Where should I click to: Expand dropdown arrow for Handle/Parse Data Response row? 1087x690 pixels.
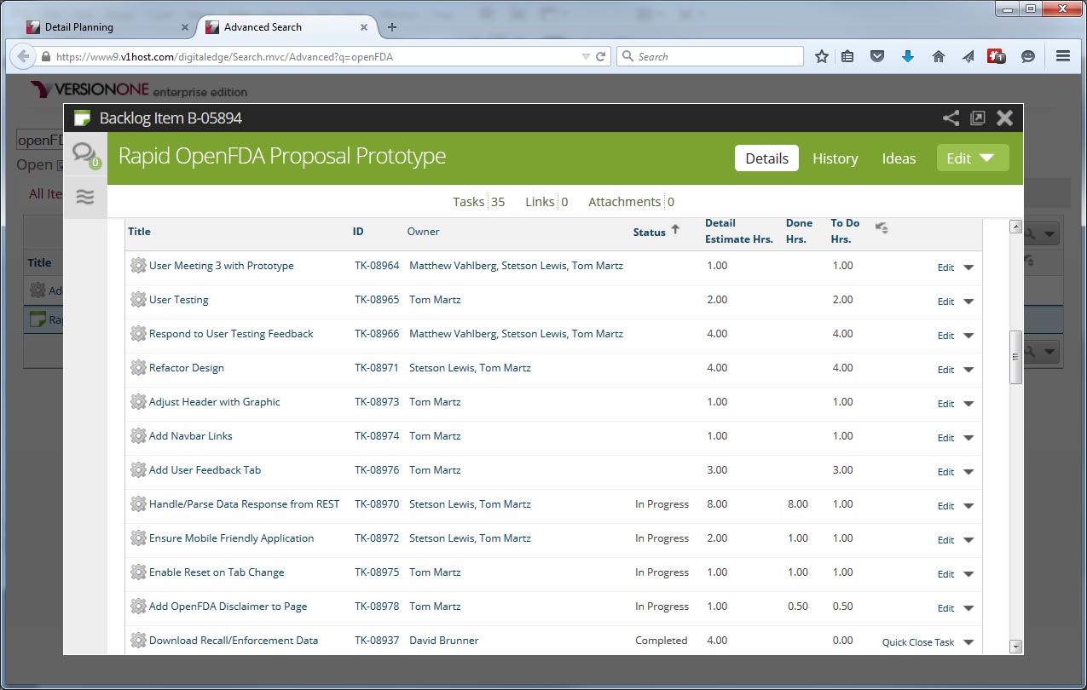tap(968, 506)
